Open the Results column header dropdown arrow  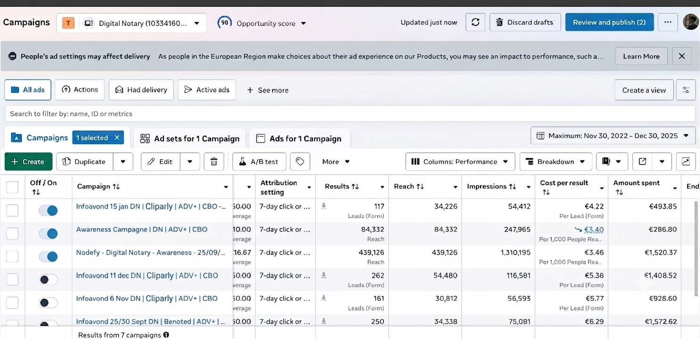[x=382, y=187]
